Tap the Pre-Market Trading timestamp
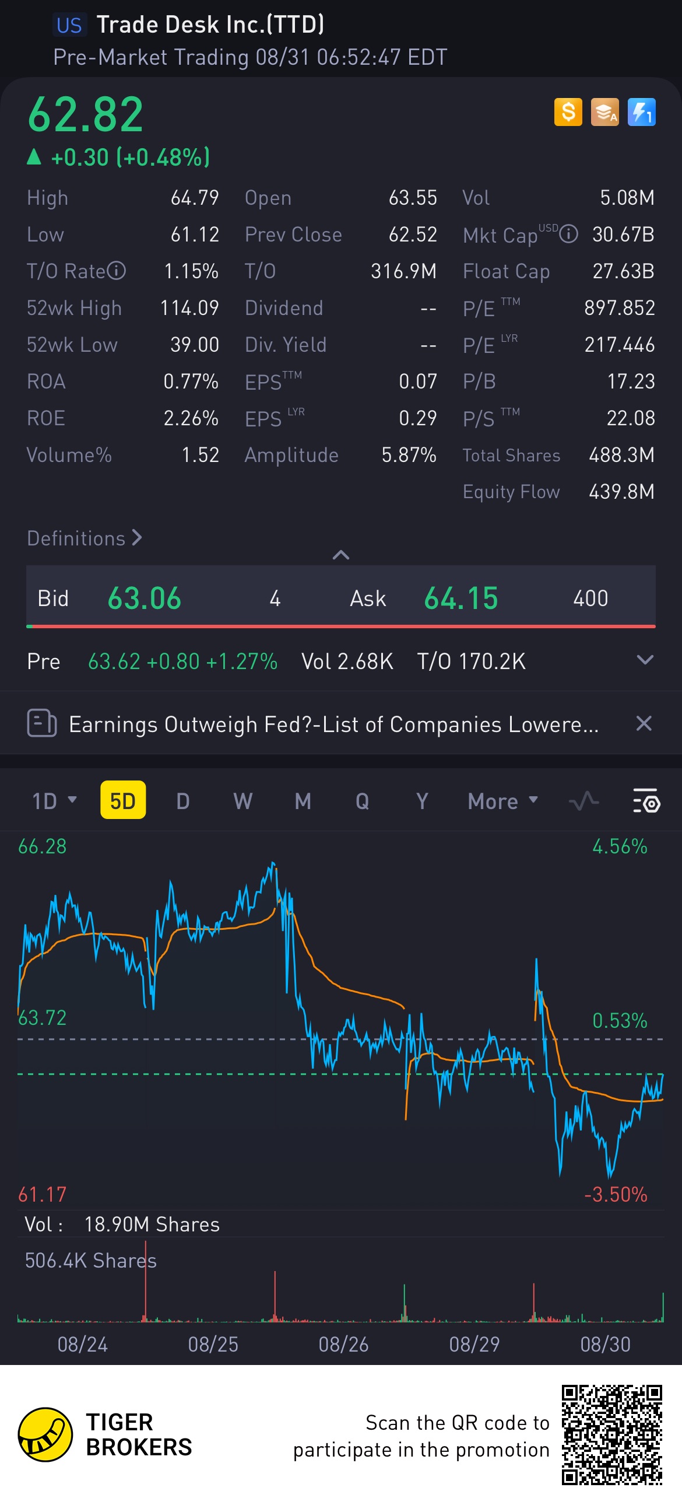 [250, 57]
